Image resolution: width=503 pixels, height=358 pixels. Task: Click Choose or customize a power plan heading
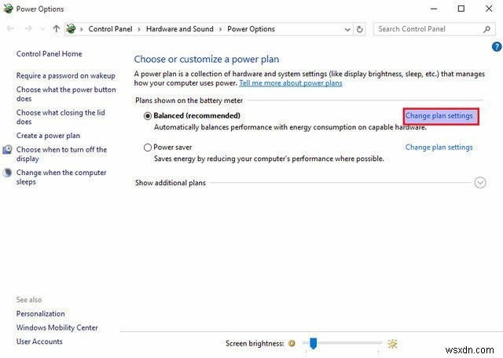coord(207,60)
